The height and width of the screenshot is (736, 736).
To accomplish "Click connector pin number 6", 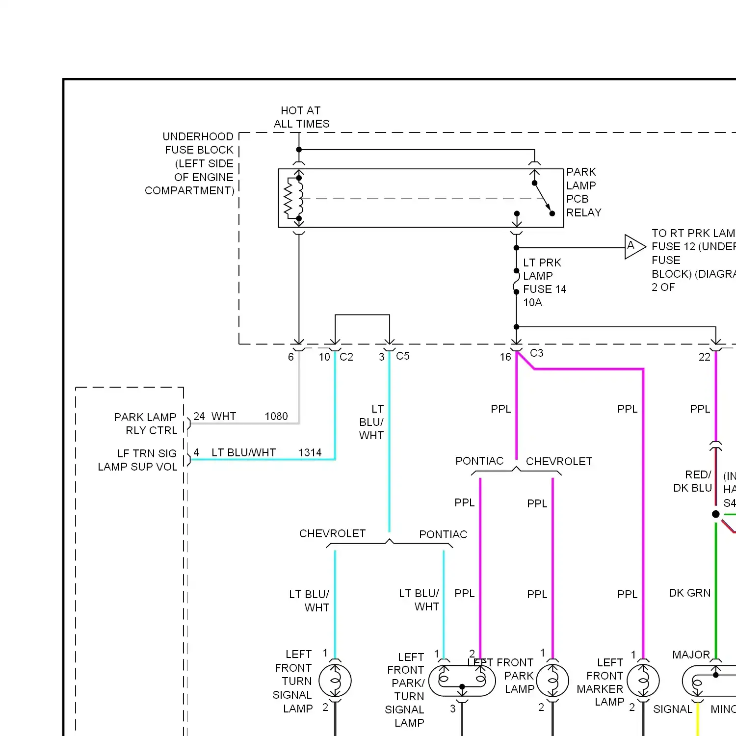I will point(291,357).
